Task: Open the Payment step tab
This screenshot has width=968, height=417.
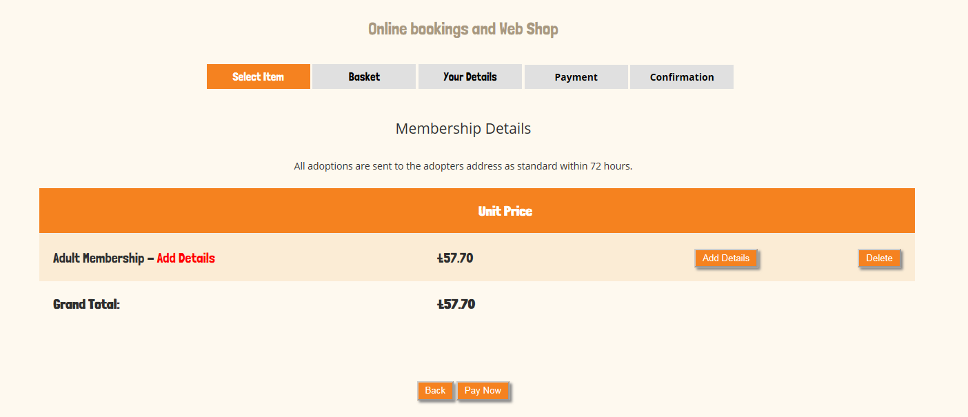Action: (576, 77)
